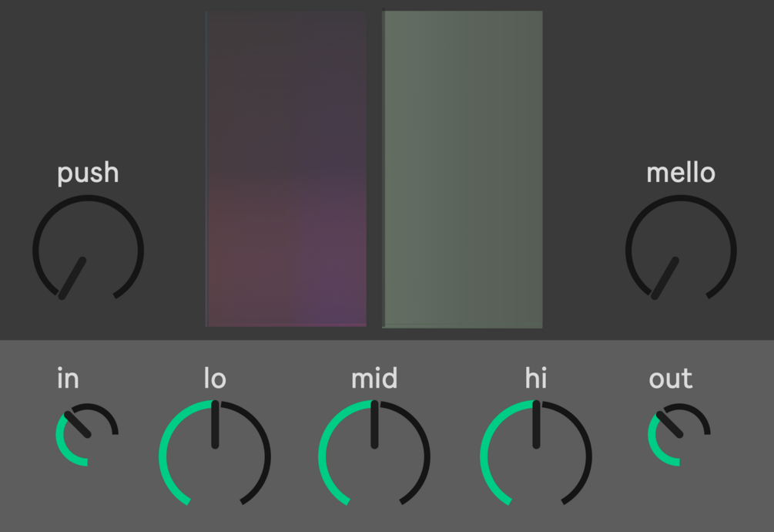Click the green right meter panel
The image size is (774, 532).
click(463, 170)
